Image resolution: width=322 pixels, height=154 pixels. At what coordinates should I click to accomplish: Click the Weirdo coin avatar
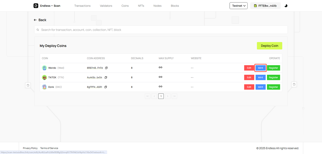tap(45, 68)
